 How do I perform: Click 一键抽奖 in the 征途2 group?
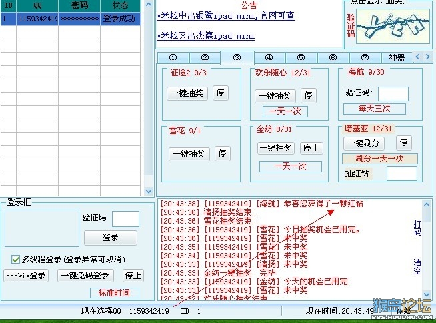[x=187, y=93]
